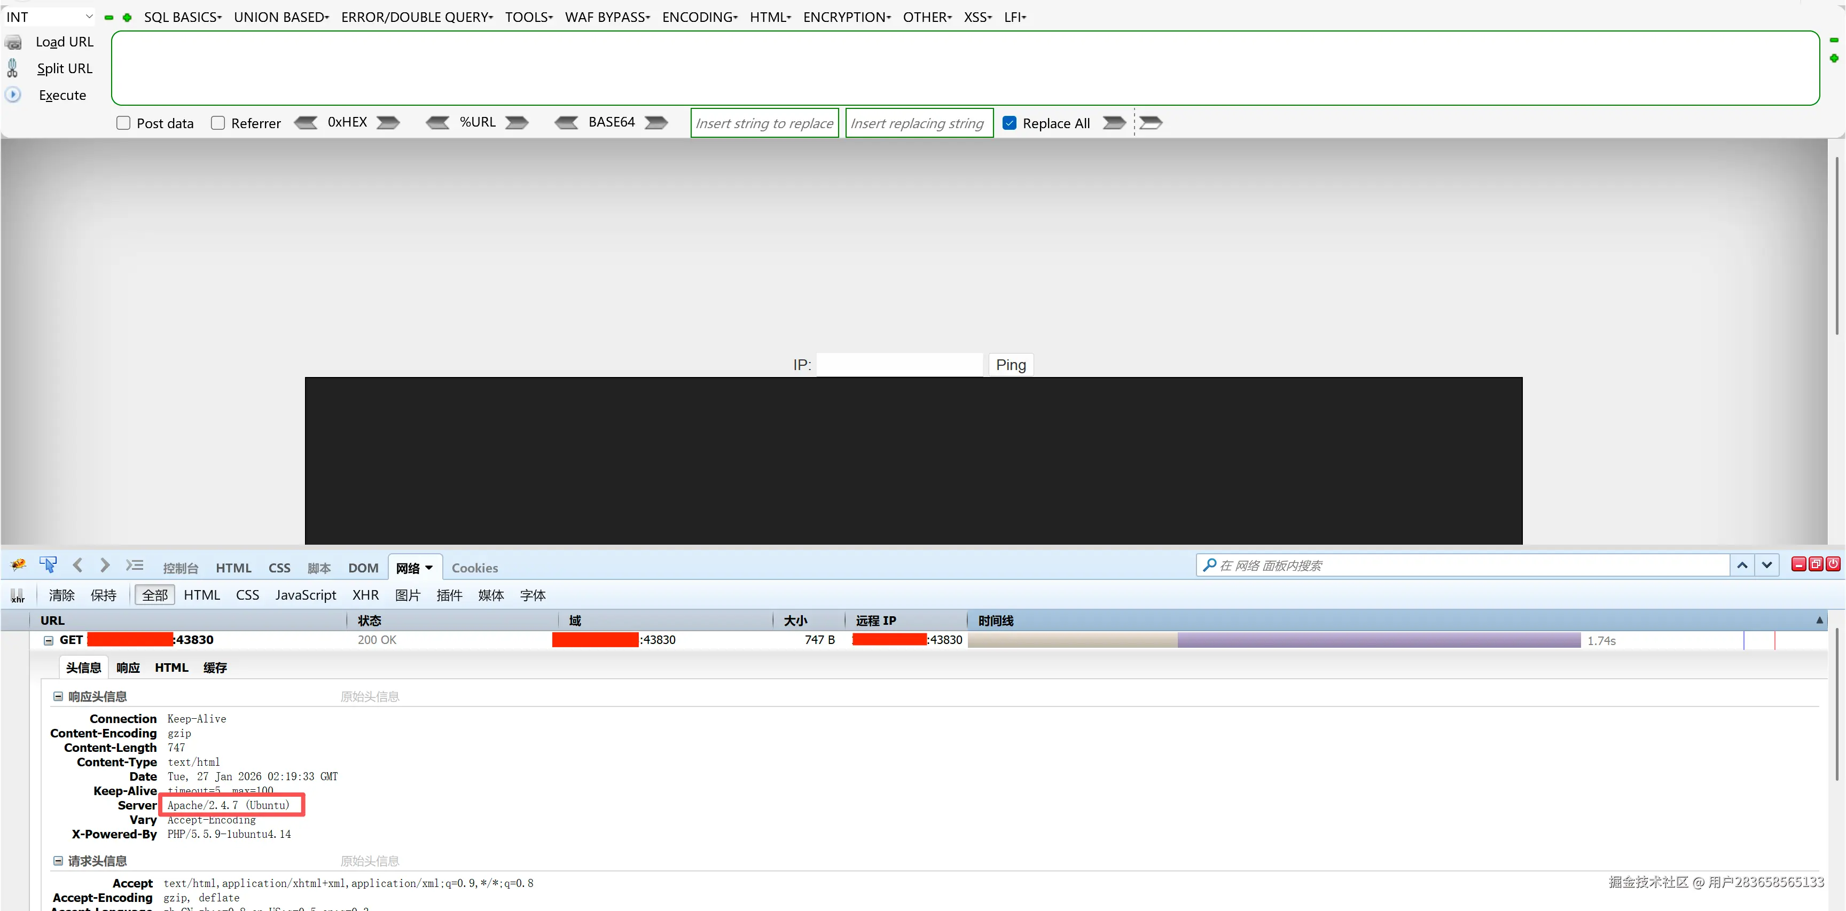
Task: Click the IP input field
Action: point(900,365)
